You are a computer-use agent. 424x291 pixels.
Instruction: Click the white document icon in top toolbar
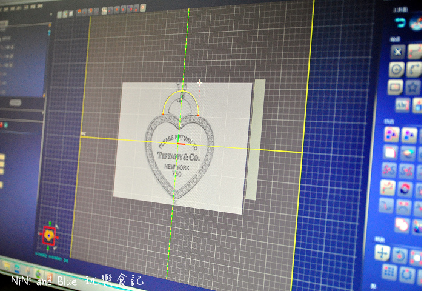tap(71, 13)
